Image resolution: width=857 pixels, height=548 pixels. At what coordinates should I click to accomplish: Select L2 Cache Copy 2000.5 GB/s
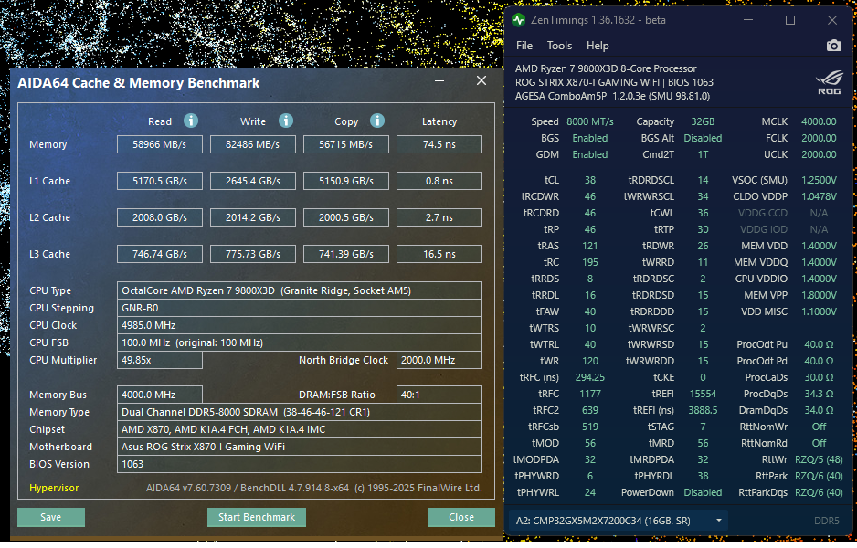(x=346, y=217)
